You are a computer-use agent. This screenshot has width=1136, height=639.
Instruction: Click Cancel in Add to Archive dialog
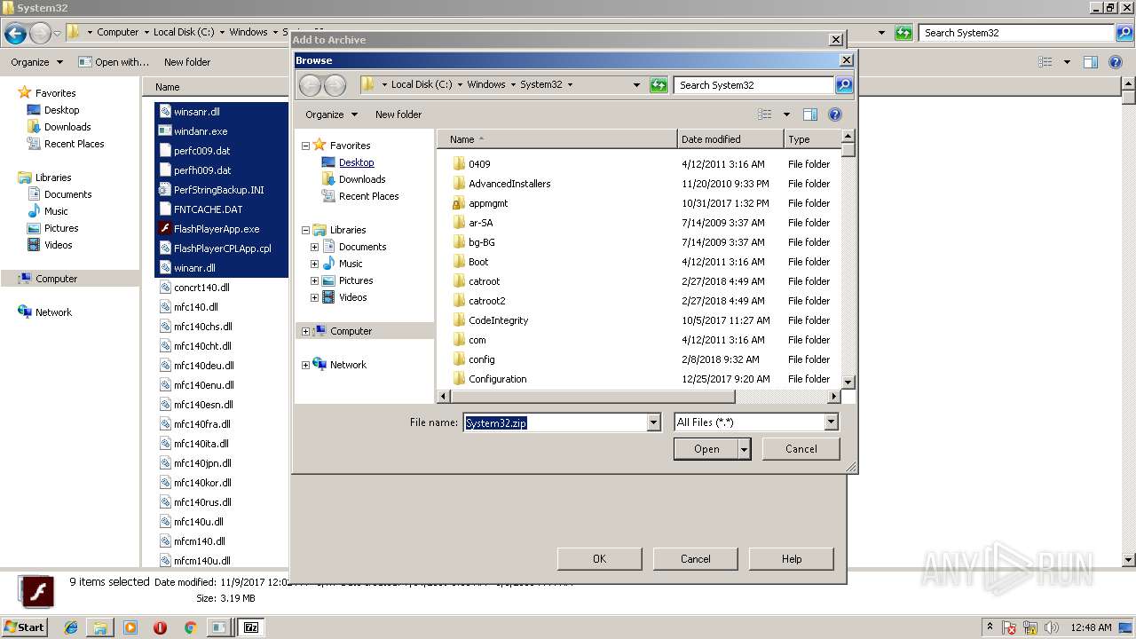pos(696,559)
